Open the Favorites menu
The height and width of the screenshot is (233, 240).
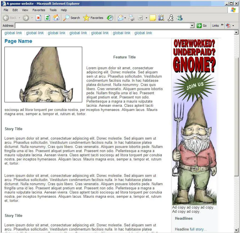pyautogui.click(x=39, y=10)
